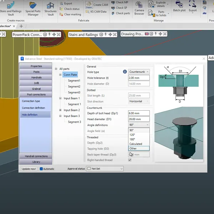Choose Calculated angle option
The image size is (214, 214).
tap(139, 144)
